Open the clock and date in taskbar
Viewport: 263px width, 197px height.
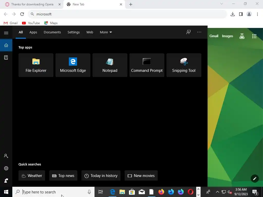coord(241,192)
